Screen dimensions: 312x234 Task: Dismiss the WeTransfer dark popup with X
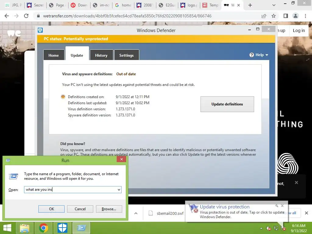296,183
